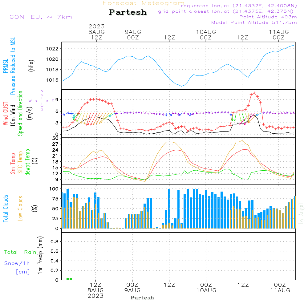308x308 pixels.
Task: Click the '10AUG' date label on the bottom axis
Action: 206,290
